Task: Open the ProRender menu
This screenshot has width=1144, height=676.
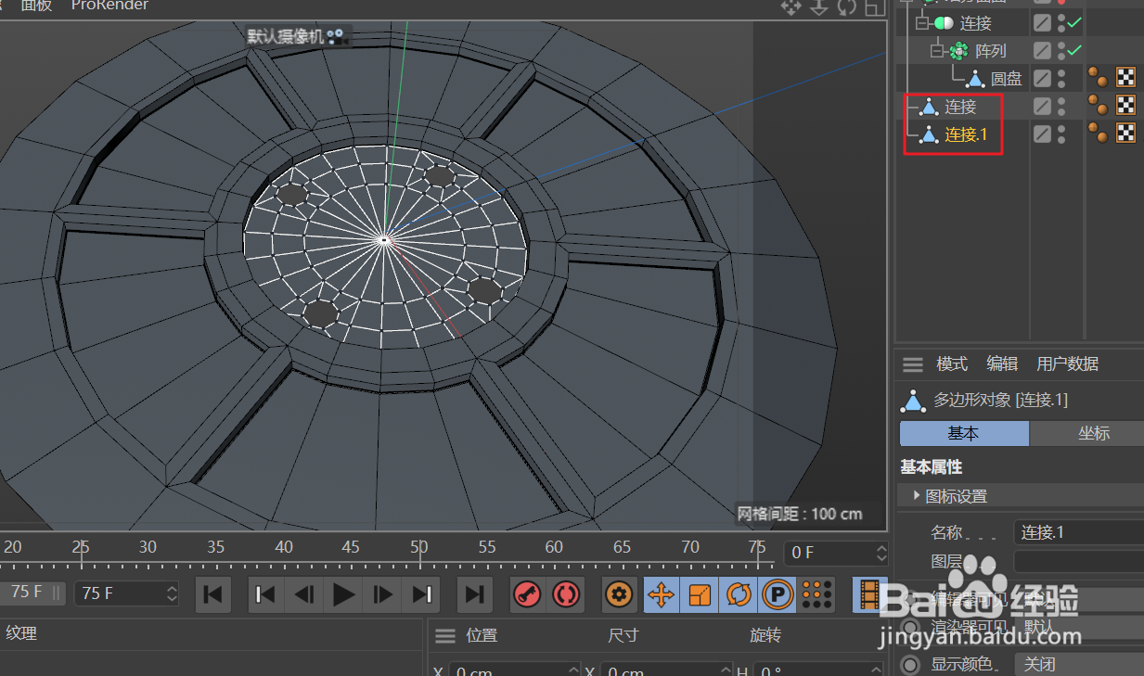Action: coord(109,6)
